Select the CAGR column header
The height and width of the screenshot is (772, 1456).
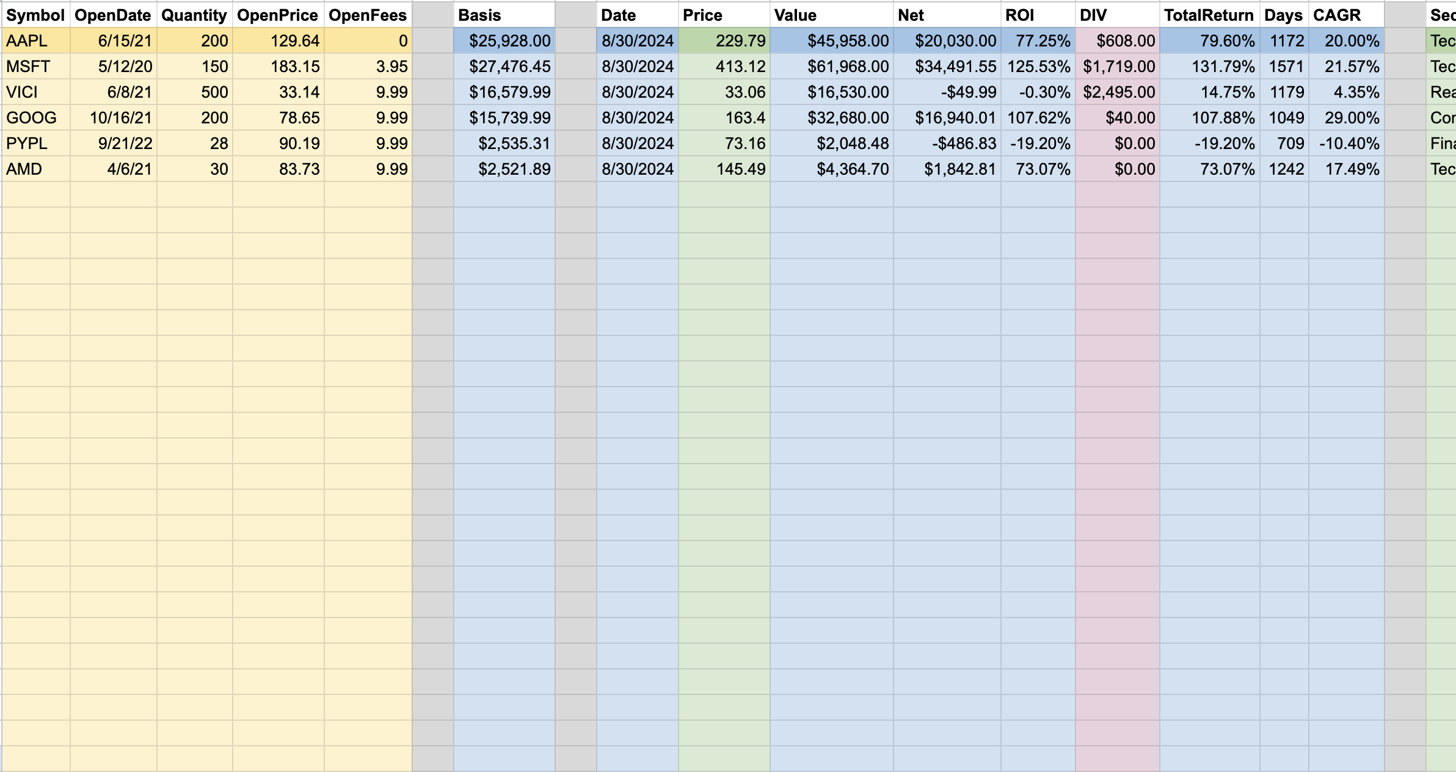point(1347,15)
